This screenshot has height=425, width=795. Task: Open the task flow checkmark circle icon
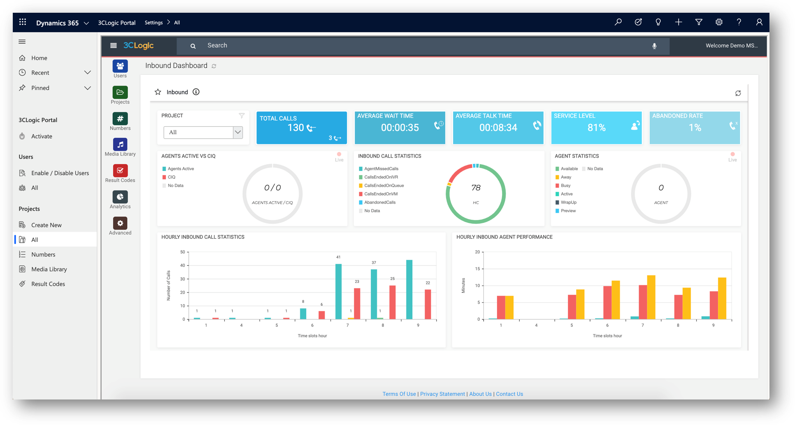tap(638, 22)
